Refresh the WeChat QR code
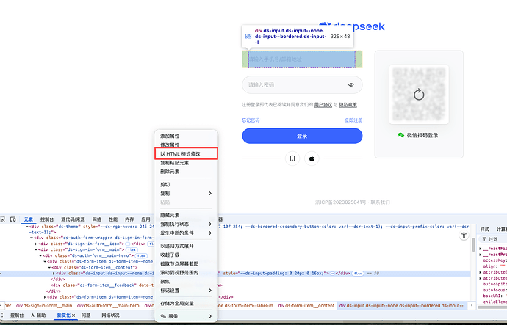The width and height of the screenshot is (507, 325). tap(419, 94)
